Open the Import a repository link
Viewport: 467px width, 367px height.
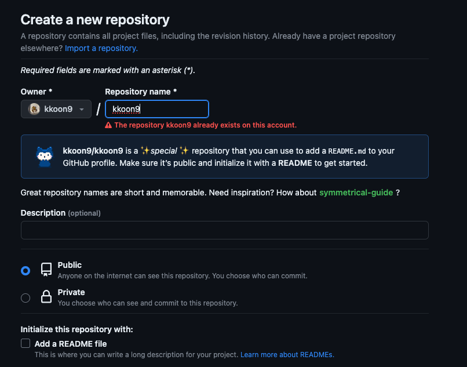click(101, 48)
